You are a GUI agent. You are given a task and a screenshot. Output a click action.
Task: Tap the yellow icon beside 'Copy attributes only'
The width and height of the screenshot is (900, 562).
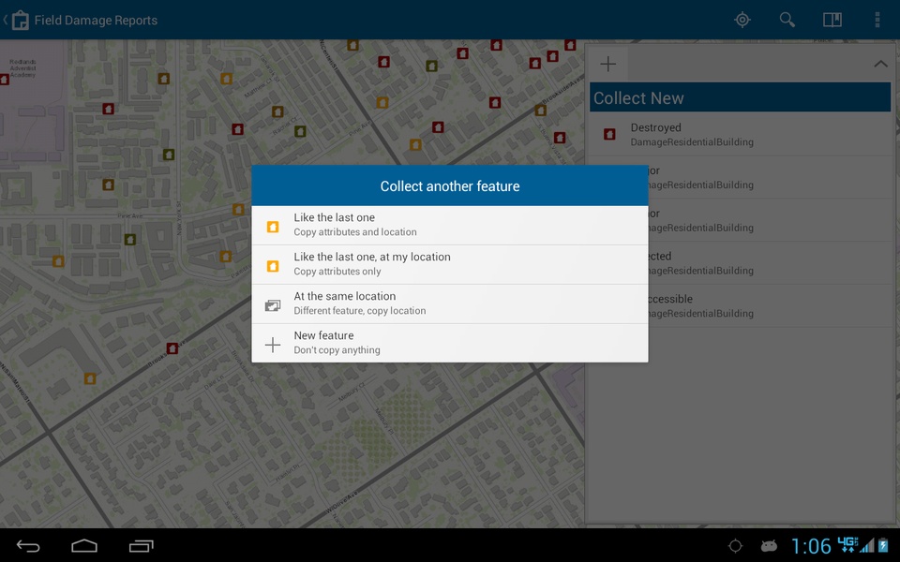pos(273,266)
